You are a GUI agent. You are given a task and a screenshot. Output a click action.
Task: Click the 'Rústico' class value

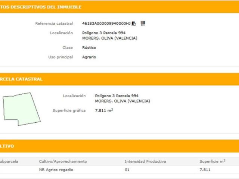coord(89,48)
